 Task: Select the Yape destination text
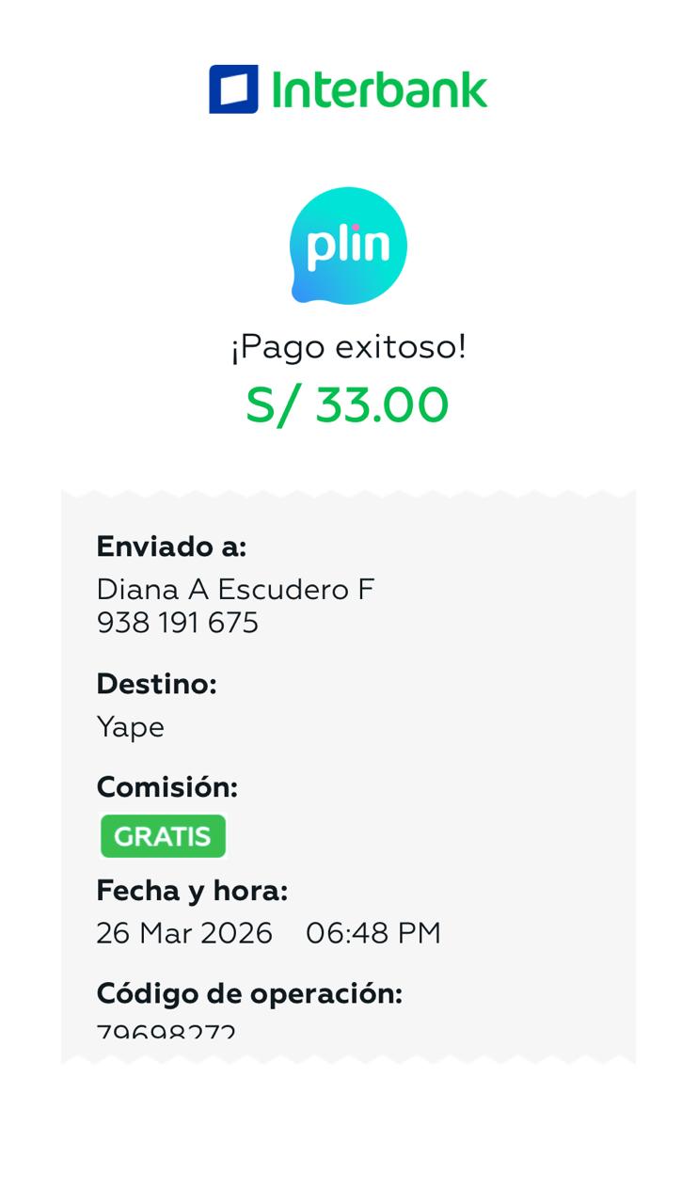(x=131, y=727)
